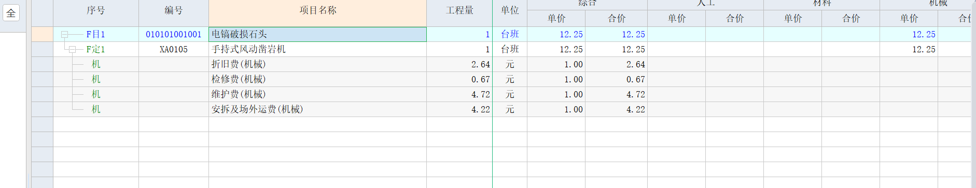
Task: Click the 综合 合价 sub-header
Action: [616, 19]
